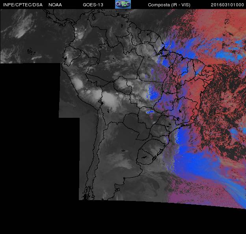Click the 201603101000 timestamp text
Image resolution: width=246 pixels, height=234 pixels.
227,5
